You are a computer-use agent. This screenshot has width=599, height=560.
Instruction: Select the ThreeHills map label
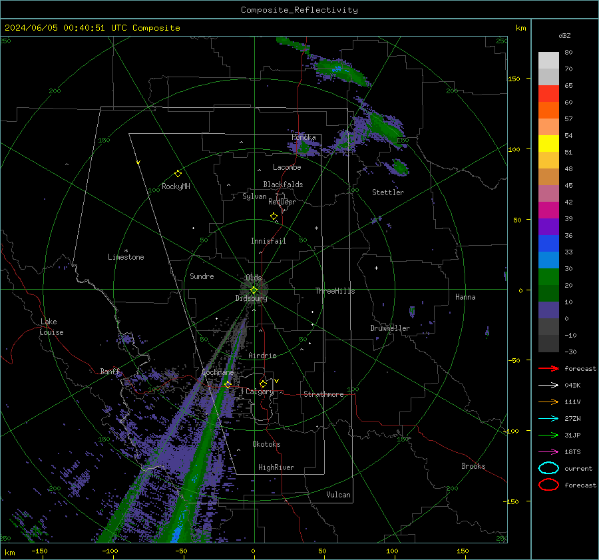point(335,291)
